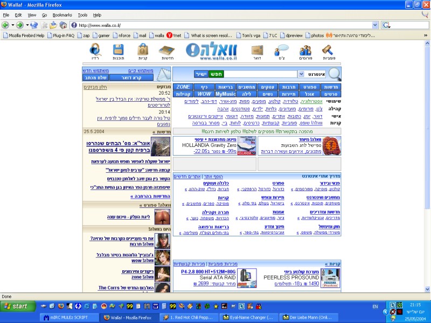Select the MyMusic category tab
Image resolution: width=431 pixels, height=323 pixels.
225,94
